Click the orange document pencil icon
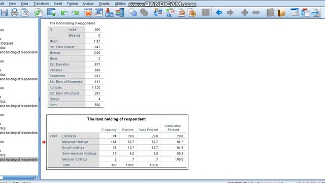Viewport: 325px width, 183px height. pyautogui.click(x=182, y=12)
